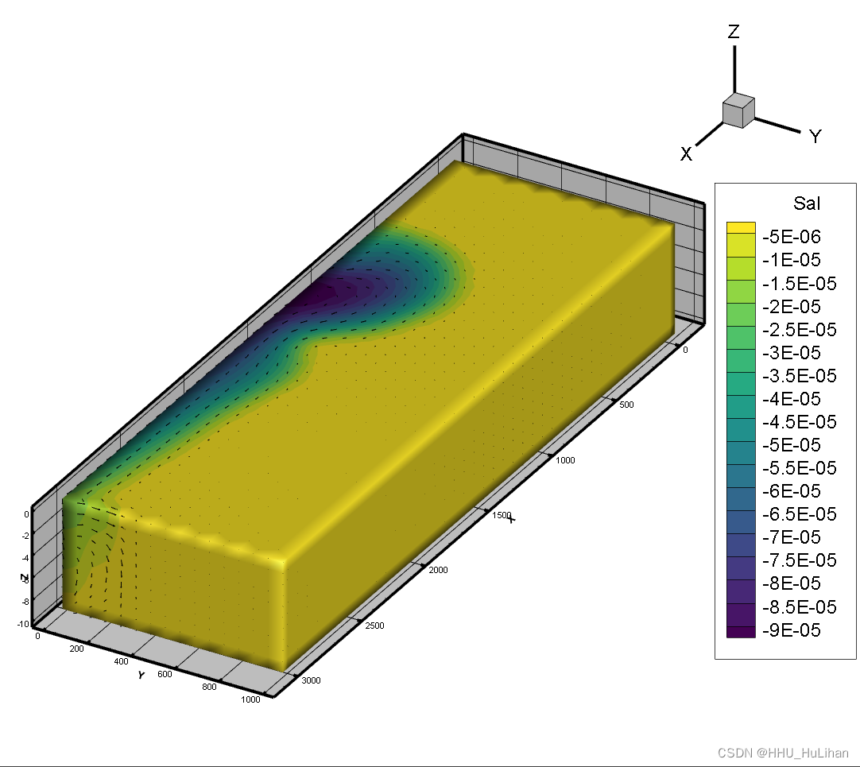860x767 pixels.
Task: Click legend value -5.5E-05
Action: (x=799, y=468)
